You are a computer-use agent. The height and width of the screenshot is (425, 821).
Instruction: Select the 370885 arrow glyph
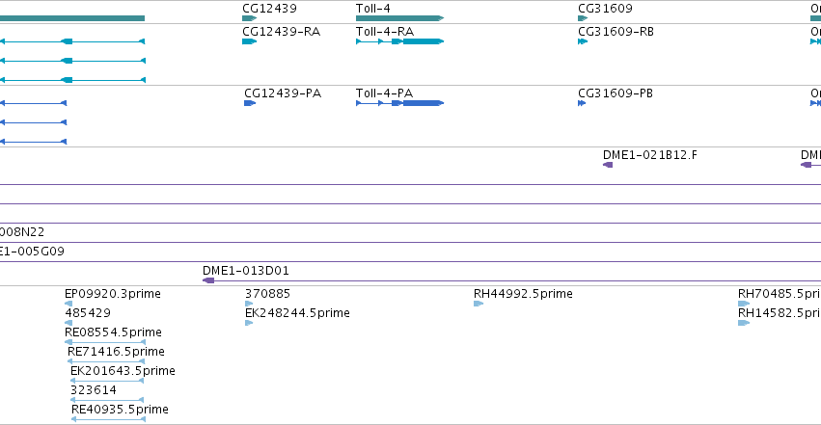249,304
